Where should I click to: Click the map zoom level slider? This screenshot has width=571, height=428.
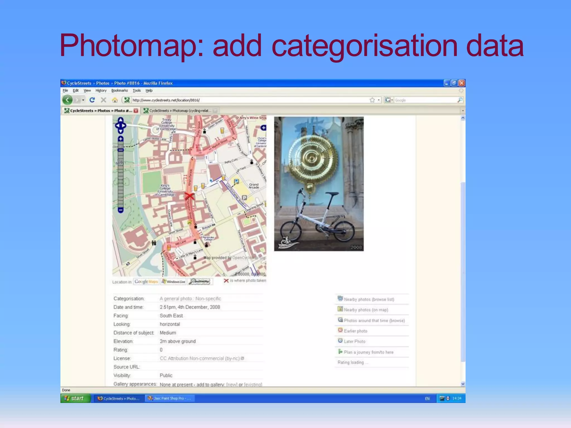(x=120, y=174)
